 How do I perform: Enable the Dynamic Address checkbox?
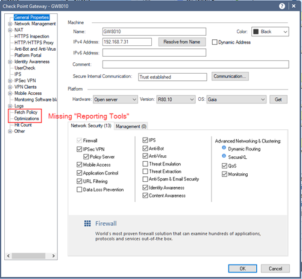pyautogui.click(x=215, y=42)
